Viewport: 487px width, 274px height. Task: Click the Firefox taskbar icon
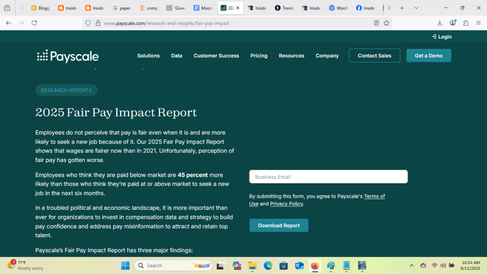tap(315, 265)
